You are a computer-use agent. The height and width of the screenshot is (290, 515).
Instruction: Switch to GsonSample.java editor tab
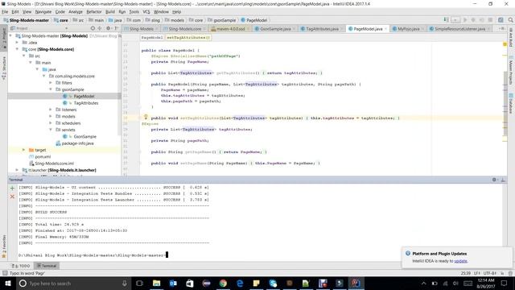(275, 29)
